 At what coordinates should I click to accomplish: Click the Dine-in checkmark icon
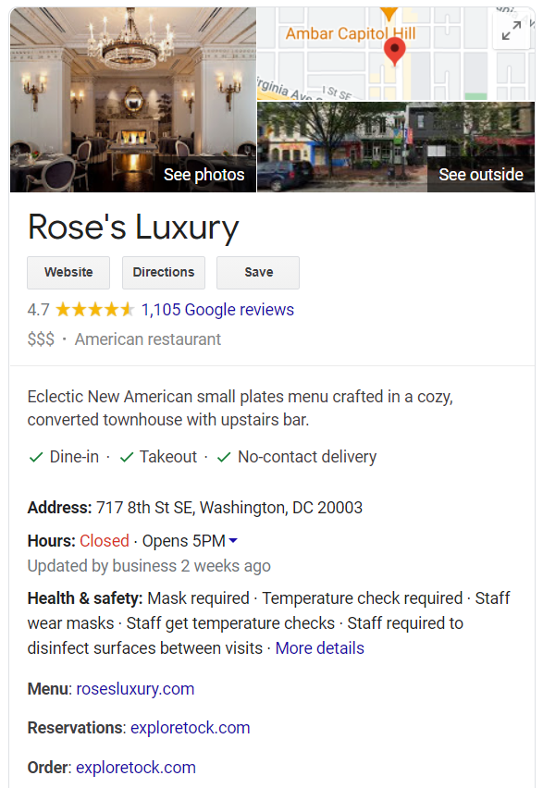point(35,457)
